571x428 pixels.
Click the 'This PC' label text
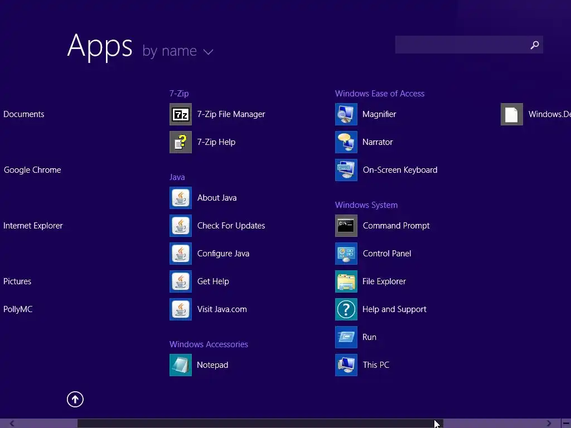click(376, 364)
